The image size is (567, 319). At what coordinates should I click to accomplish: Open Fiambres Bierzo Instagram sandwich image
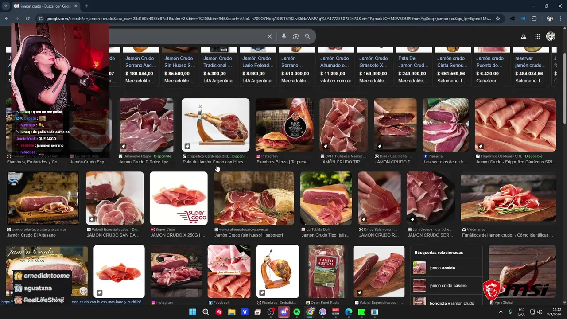pyautogui.click(x=284, y=125)
